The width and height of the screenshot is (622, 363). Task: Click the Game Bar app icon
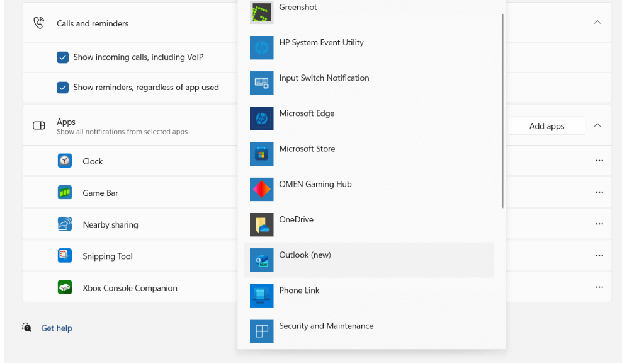point(65,193)
